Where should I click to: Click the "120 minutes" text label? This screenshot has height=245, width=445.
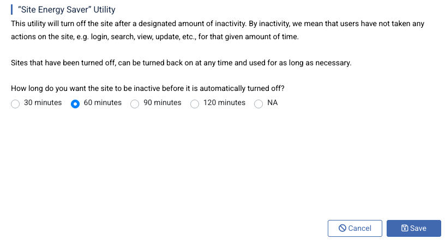[224, 102]
